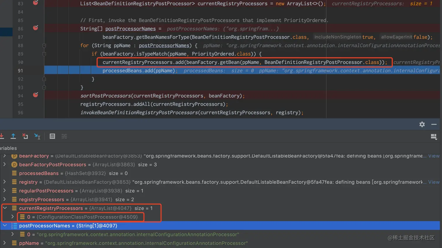This screenshot has width=442, height=248.
Task: Click currentRegistryProcessors.add on line 90
Action: pos(143,62)
